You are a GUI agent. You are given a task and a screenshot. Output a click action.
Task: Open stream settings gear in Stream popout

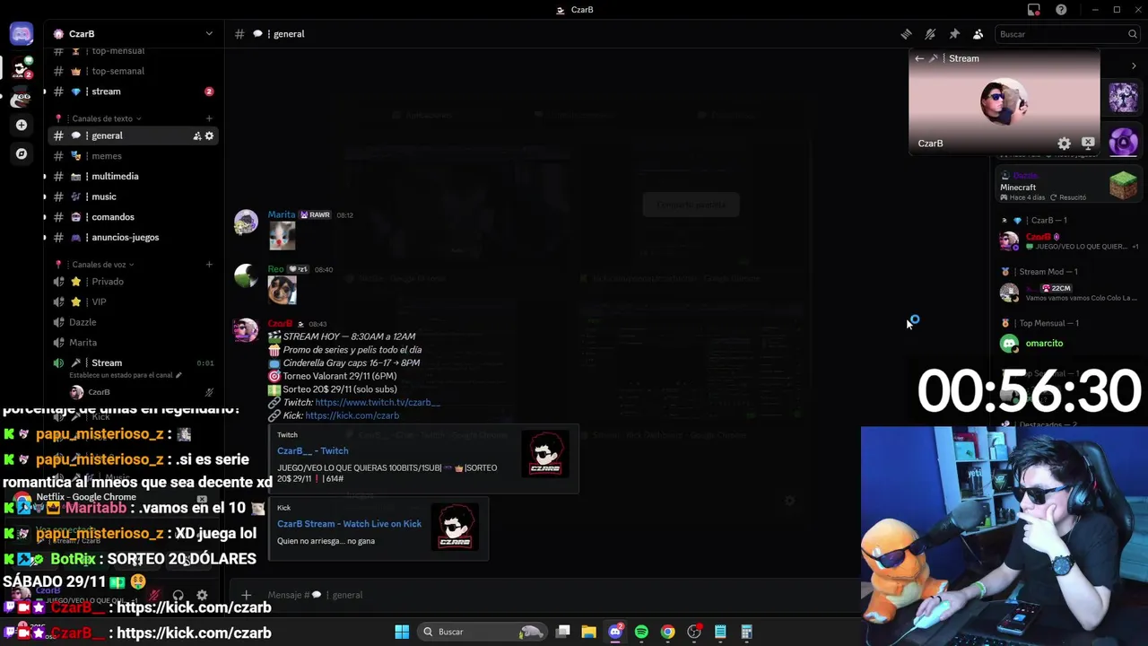pos(1064,144)
